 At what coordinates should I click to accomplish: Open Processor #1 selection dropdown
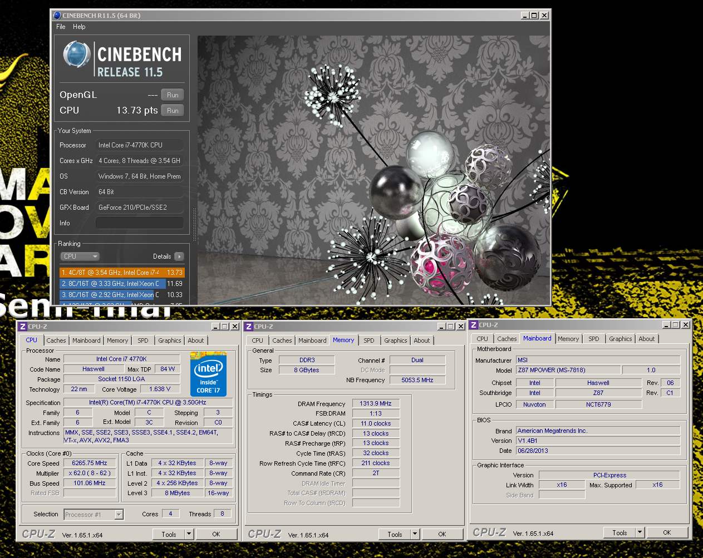point(94,515)
